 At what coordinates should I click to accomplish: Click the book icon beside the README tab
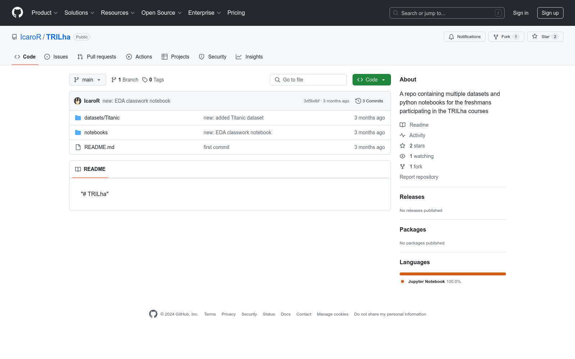(x=78, y=169)
